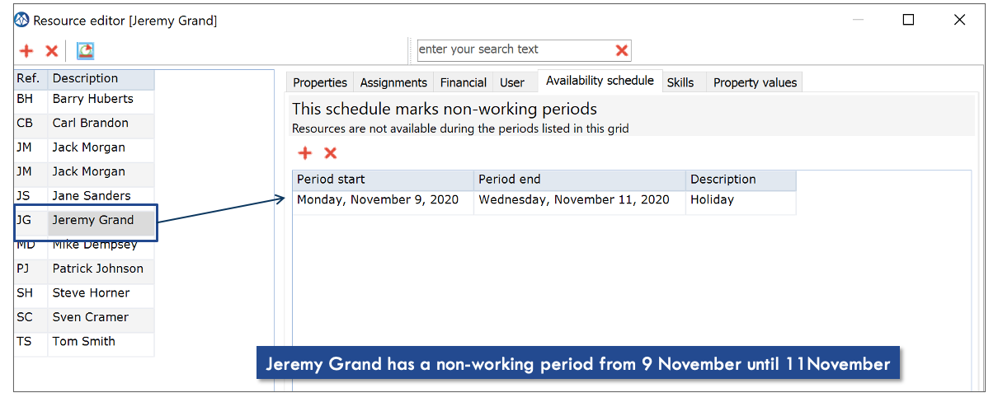Delete the selected non-working period

pos(331,152)
